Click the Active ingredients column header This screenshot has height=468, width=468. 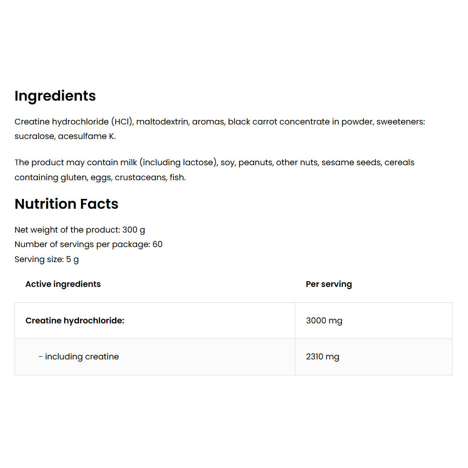63,284
